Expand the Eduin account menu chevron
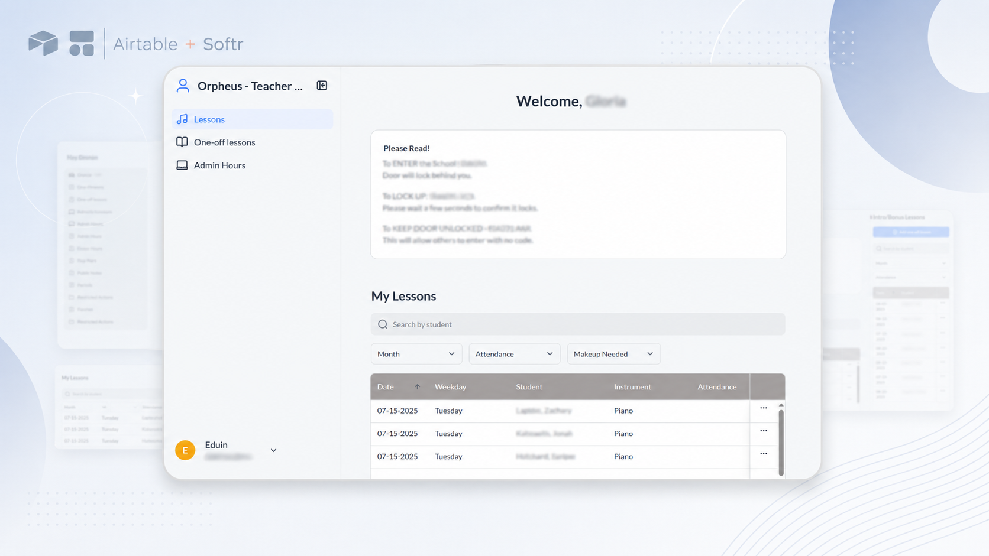Viewport: 989px width, 556px height. [x=273, y=450]
